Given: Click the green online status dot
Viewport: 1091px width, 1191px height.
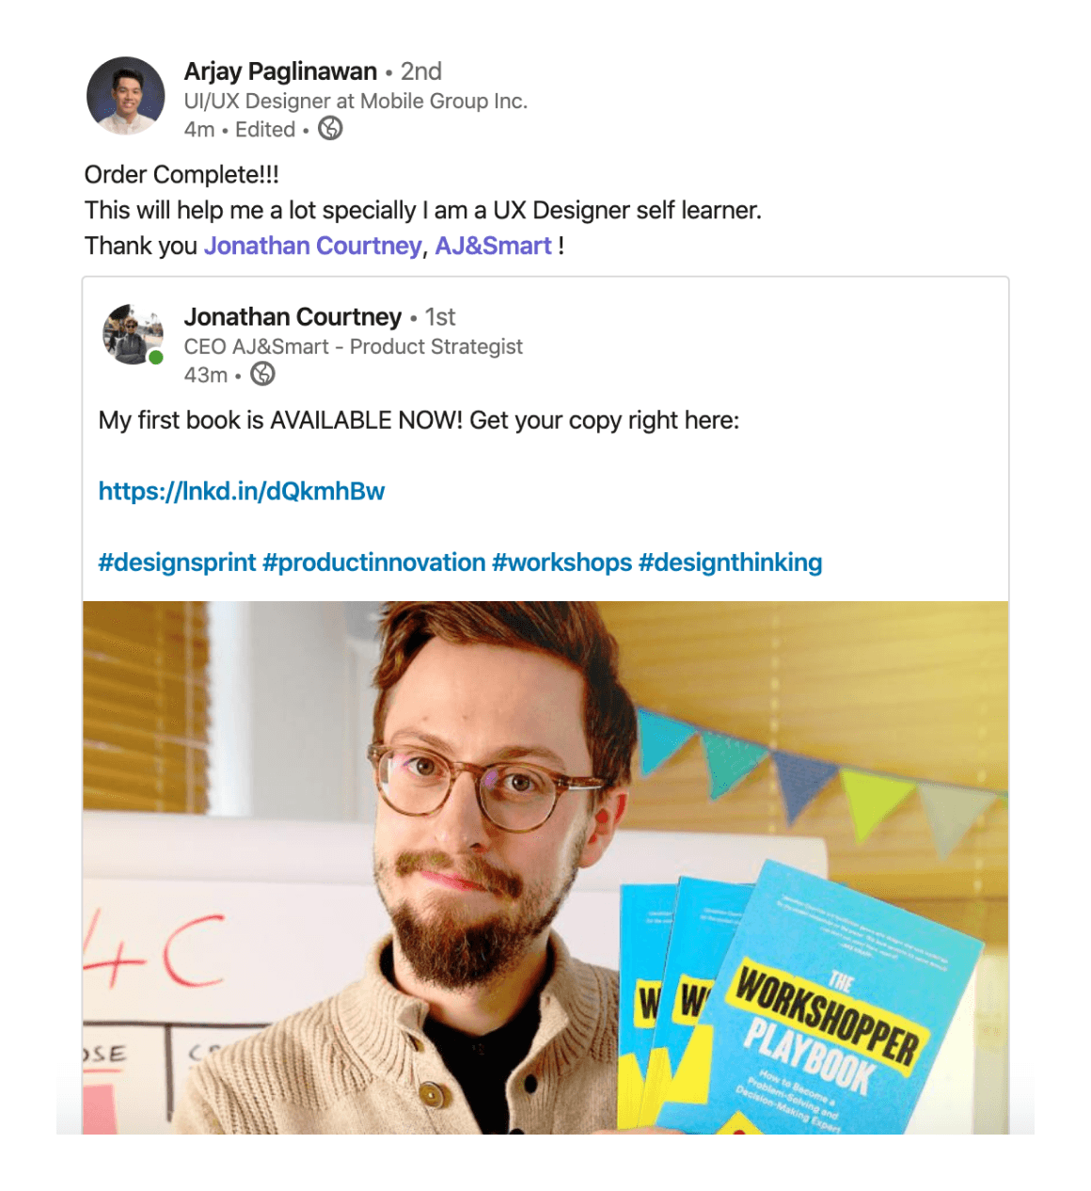Looking at the screenshot, I should pyautogui.click(x=156, y=357).
